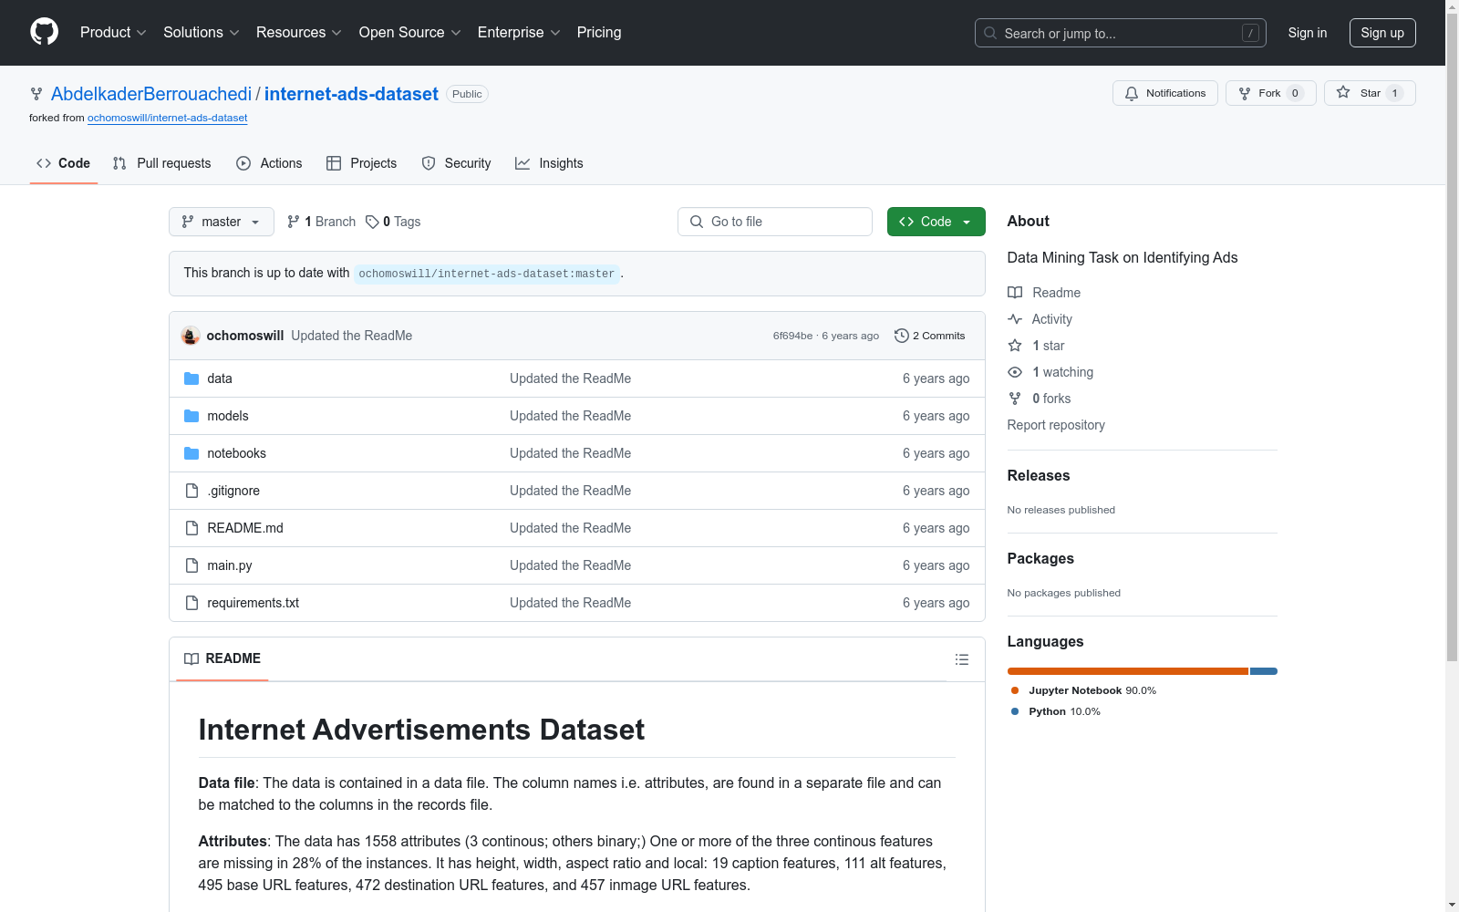This screenshot has height=912, width=1459.
Task: Open the README outline list icon
Action: [962, 659]
